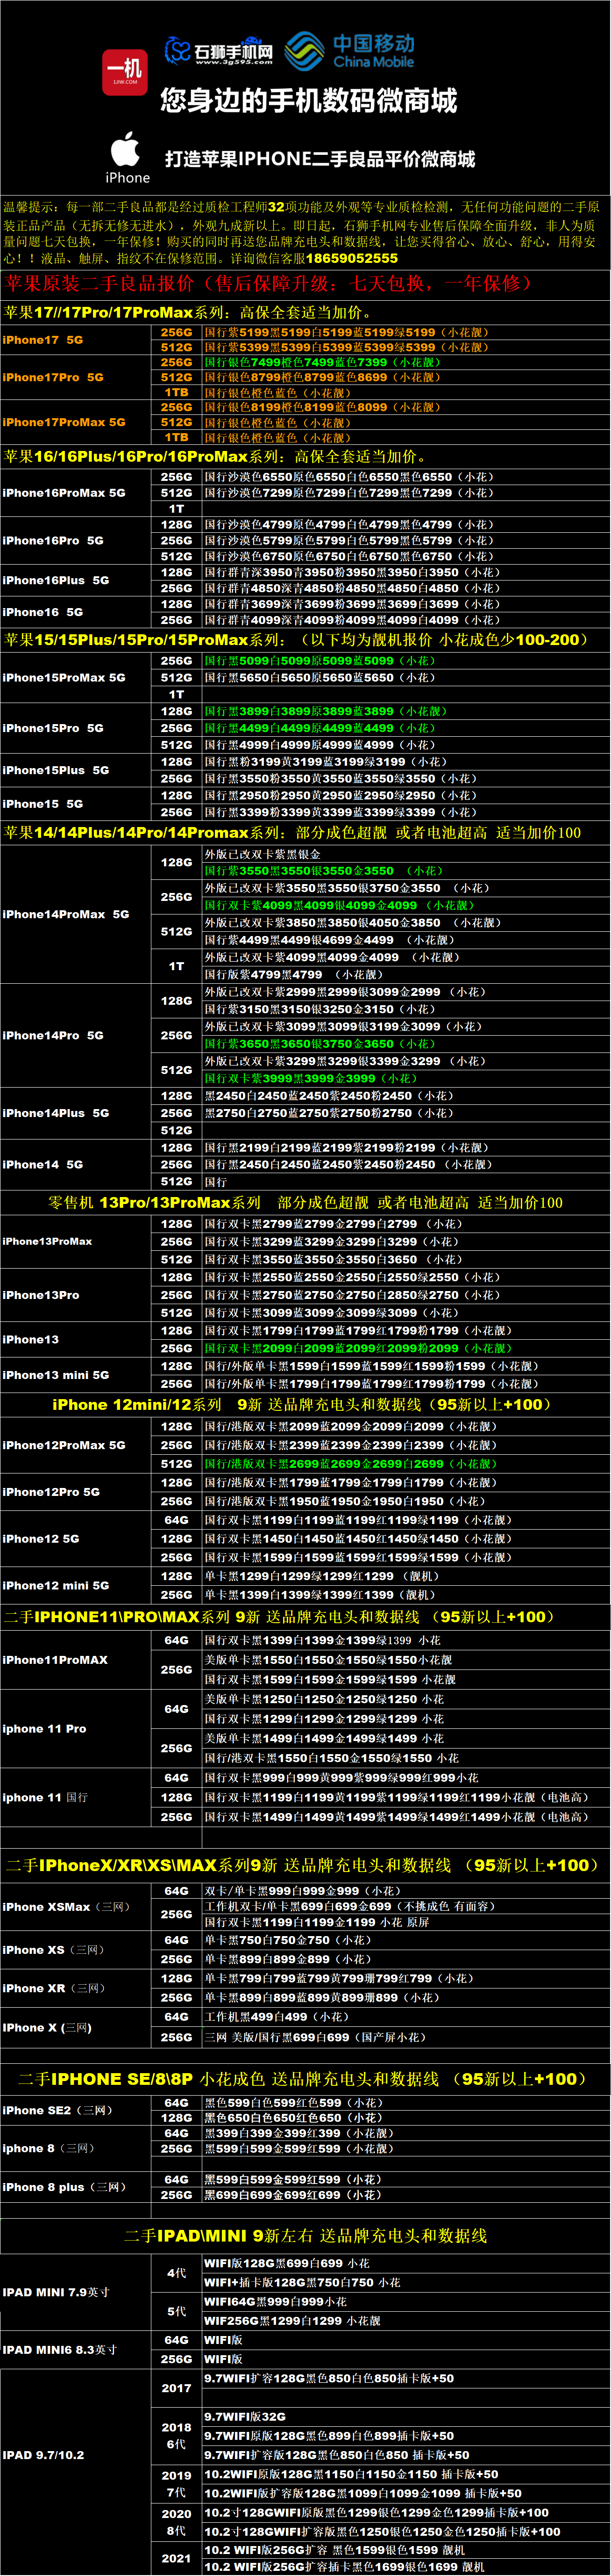Select the iPhone16Pro 5G model label
Viewport: 611px width, 2576px height.
point(53,541)
